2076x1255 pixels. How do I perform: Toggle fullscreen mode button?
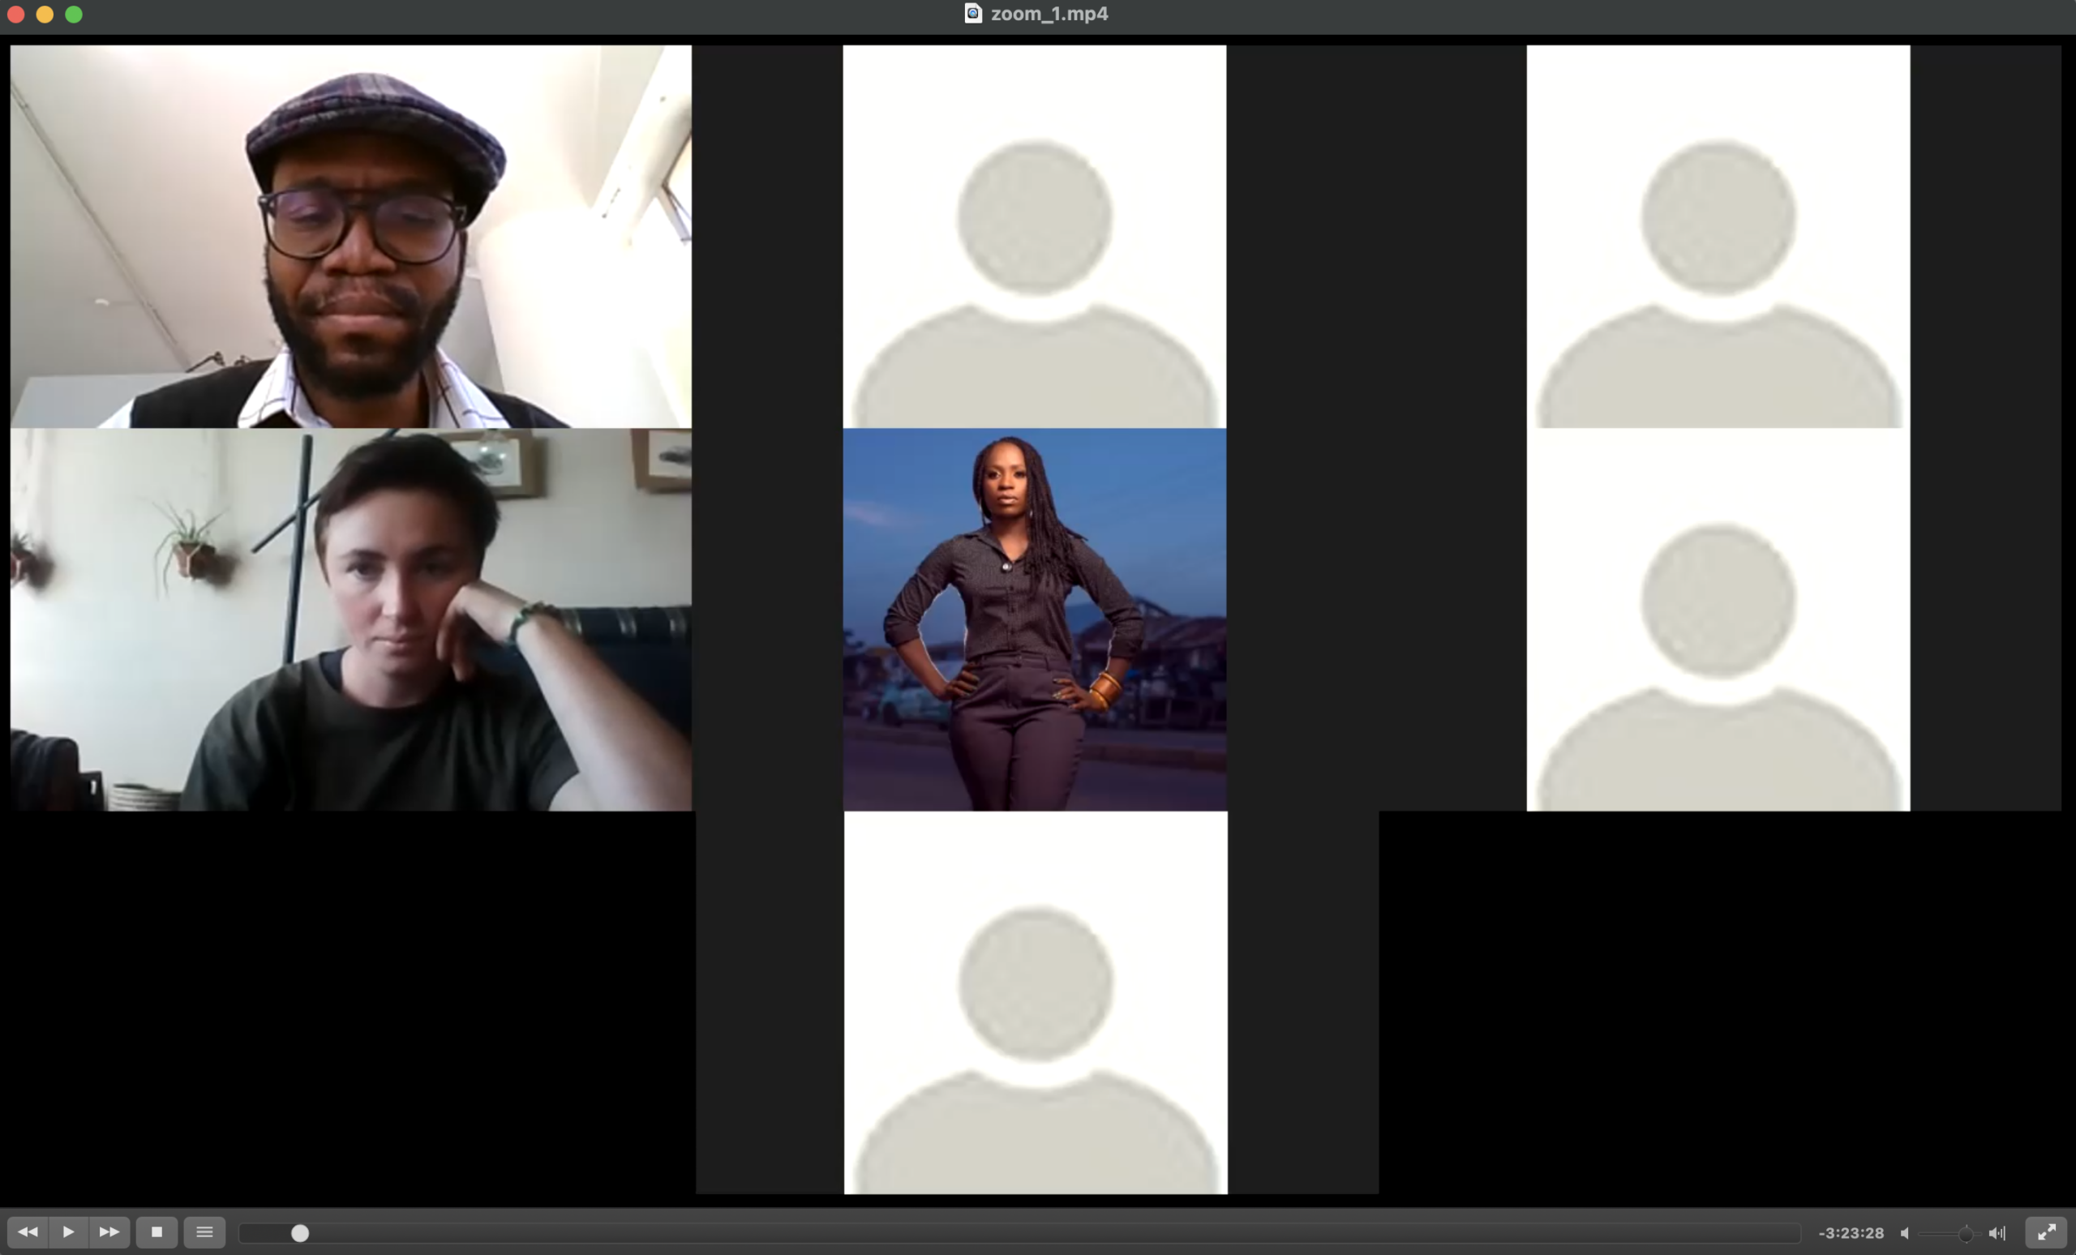2047,1233
